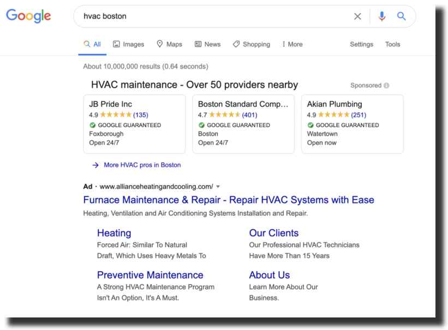448x330 pixels.
Task: Open the JB Pride Inc provider card
Action: coord(134,124)
